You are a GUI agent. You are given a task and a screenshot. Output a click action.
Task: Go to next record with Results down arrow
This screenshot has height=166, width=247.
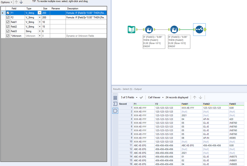[x=200, y=97]
